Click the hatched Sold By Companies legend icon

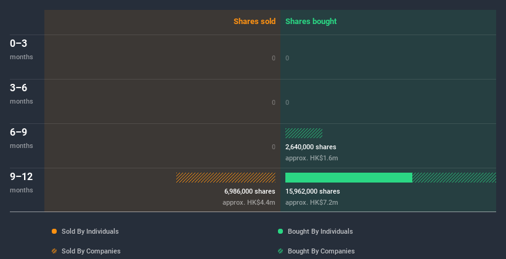tap(54, 251)
